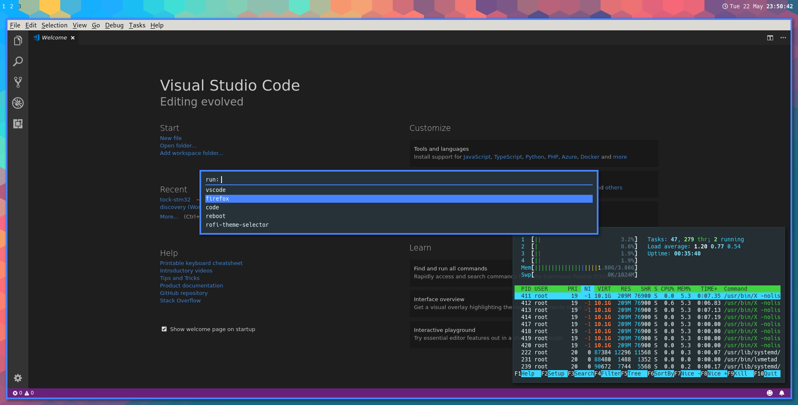The height and width of the screenshot is (405, 798).
Task: Click errors and warnings count in status bar
Action: (23, 393)
